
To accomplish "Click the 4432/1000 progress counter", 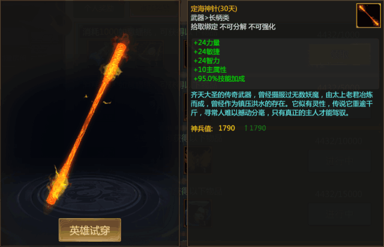I will pyautogui.click(x=338, y=35).
